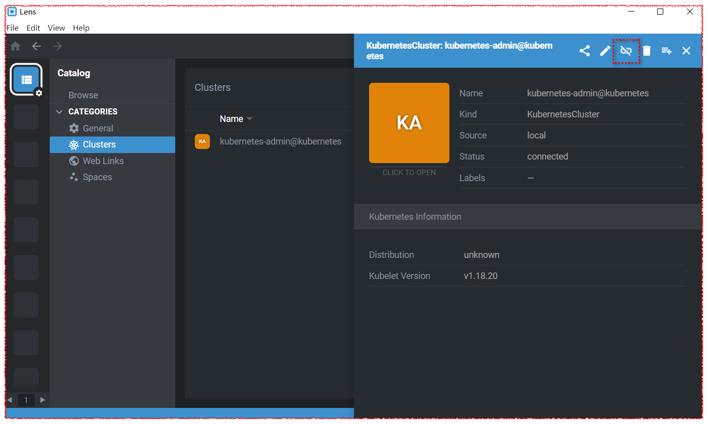Open the File menu

tap(13, 28)
